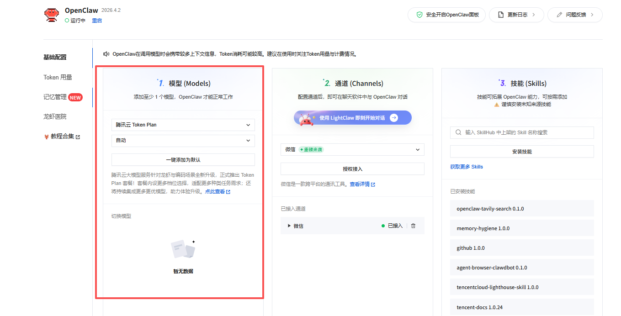This screenshot has width=621, height=316.
Task: Click the 重磅来袭 tag in channel dropdown
Action: (311, 149)
